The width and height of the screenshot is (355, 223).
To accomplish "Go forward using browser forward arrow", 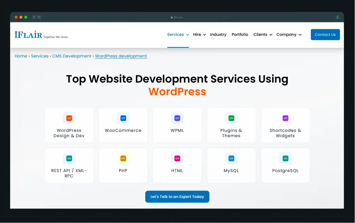I will (39, 17).
